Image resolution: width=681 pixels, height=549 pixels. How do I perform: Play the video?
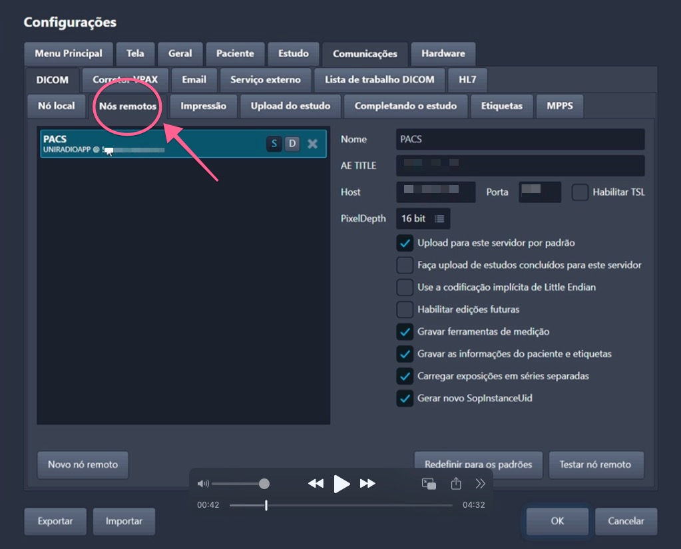tap(341, 484)
